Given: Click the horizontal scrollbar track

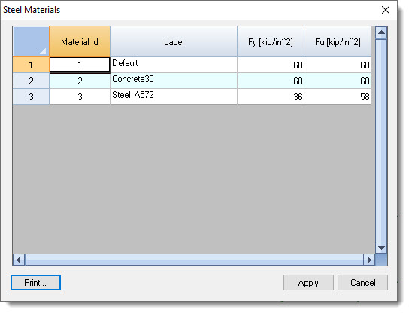Looking at the screenshot, I should [x=194, y=260].
